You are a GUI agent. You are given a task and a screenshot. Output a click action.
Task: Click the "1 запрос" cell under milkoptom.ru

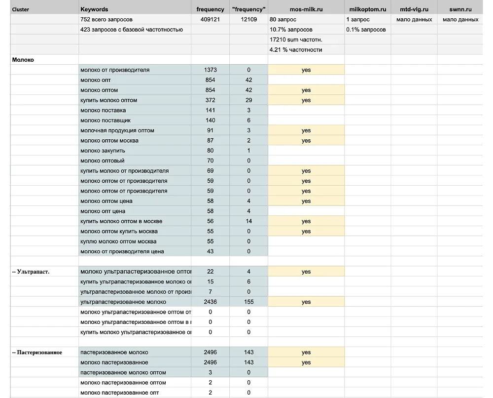point(358,20)
